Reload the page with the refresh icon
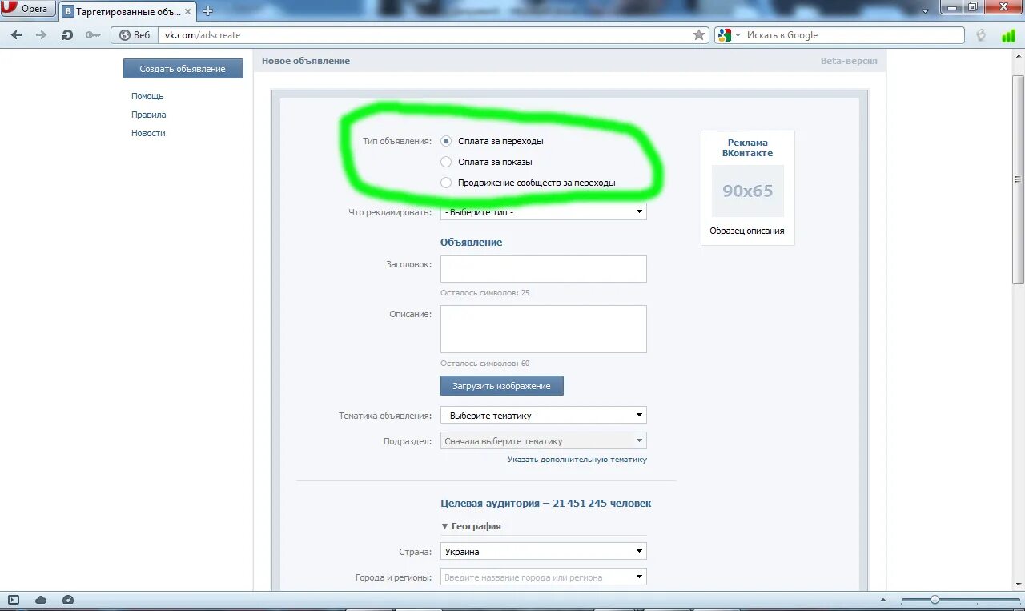The image size is (1025, 611). point(67,35)
